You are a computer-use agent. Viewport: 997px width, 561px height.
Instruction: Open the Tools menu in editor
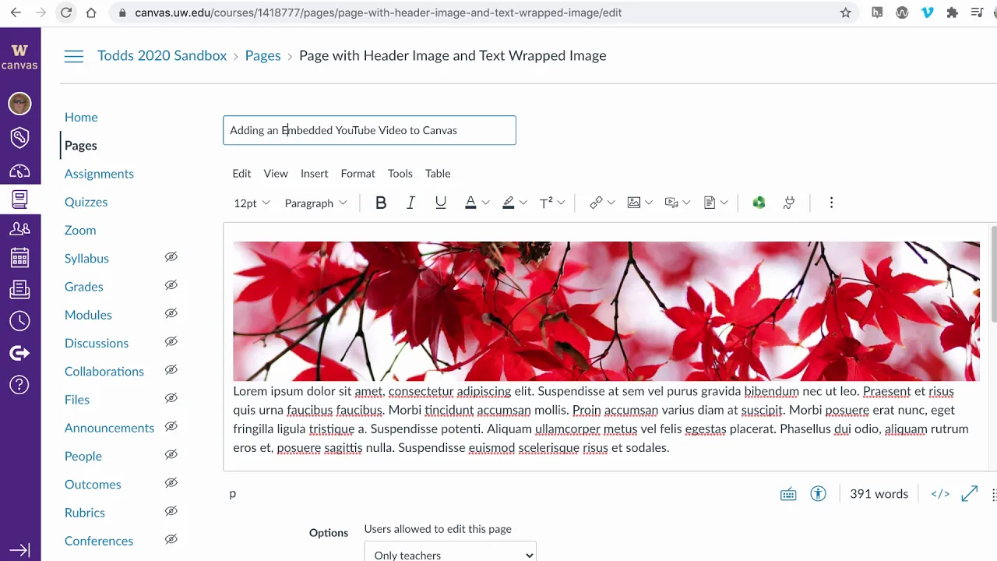coord(400,173)
